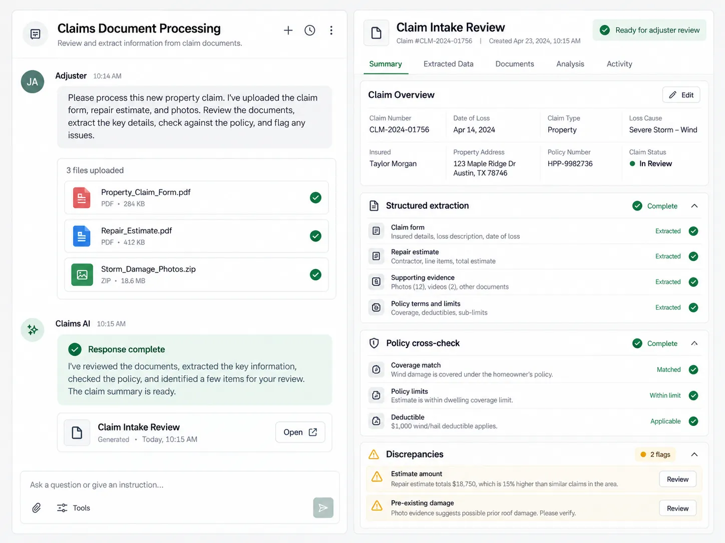
Task: Click the plus icon to start new chat
Action: point(288,30)
